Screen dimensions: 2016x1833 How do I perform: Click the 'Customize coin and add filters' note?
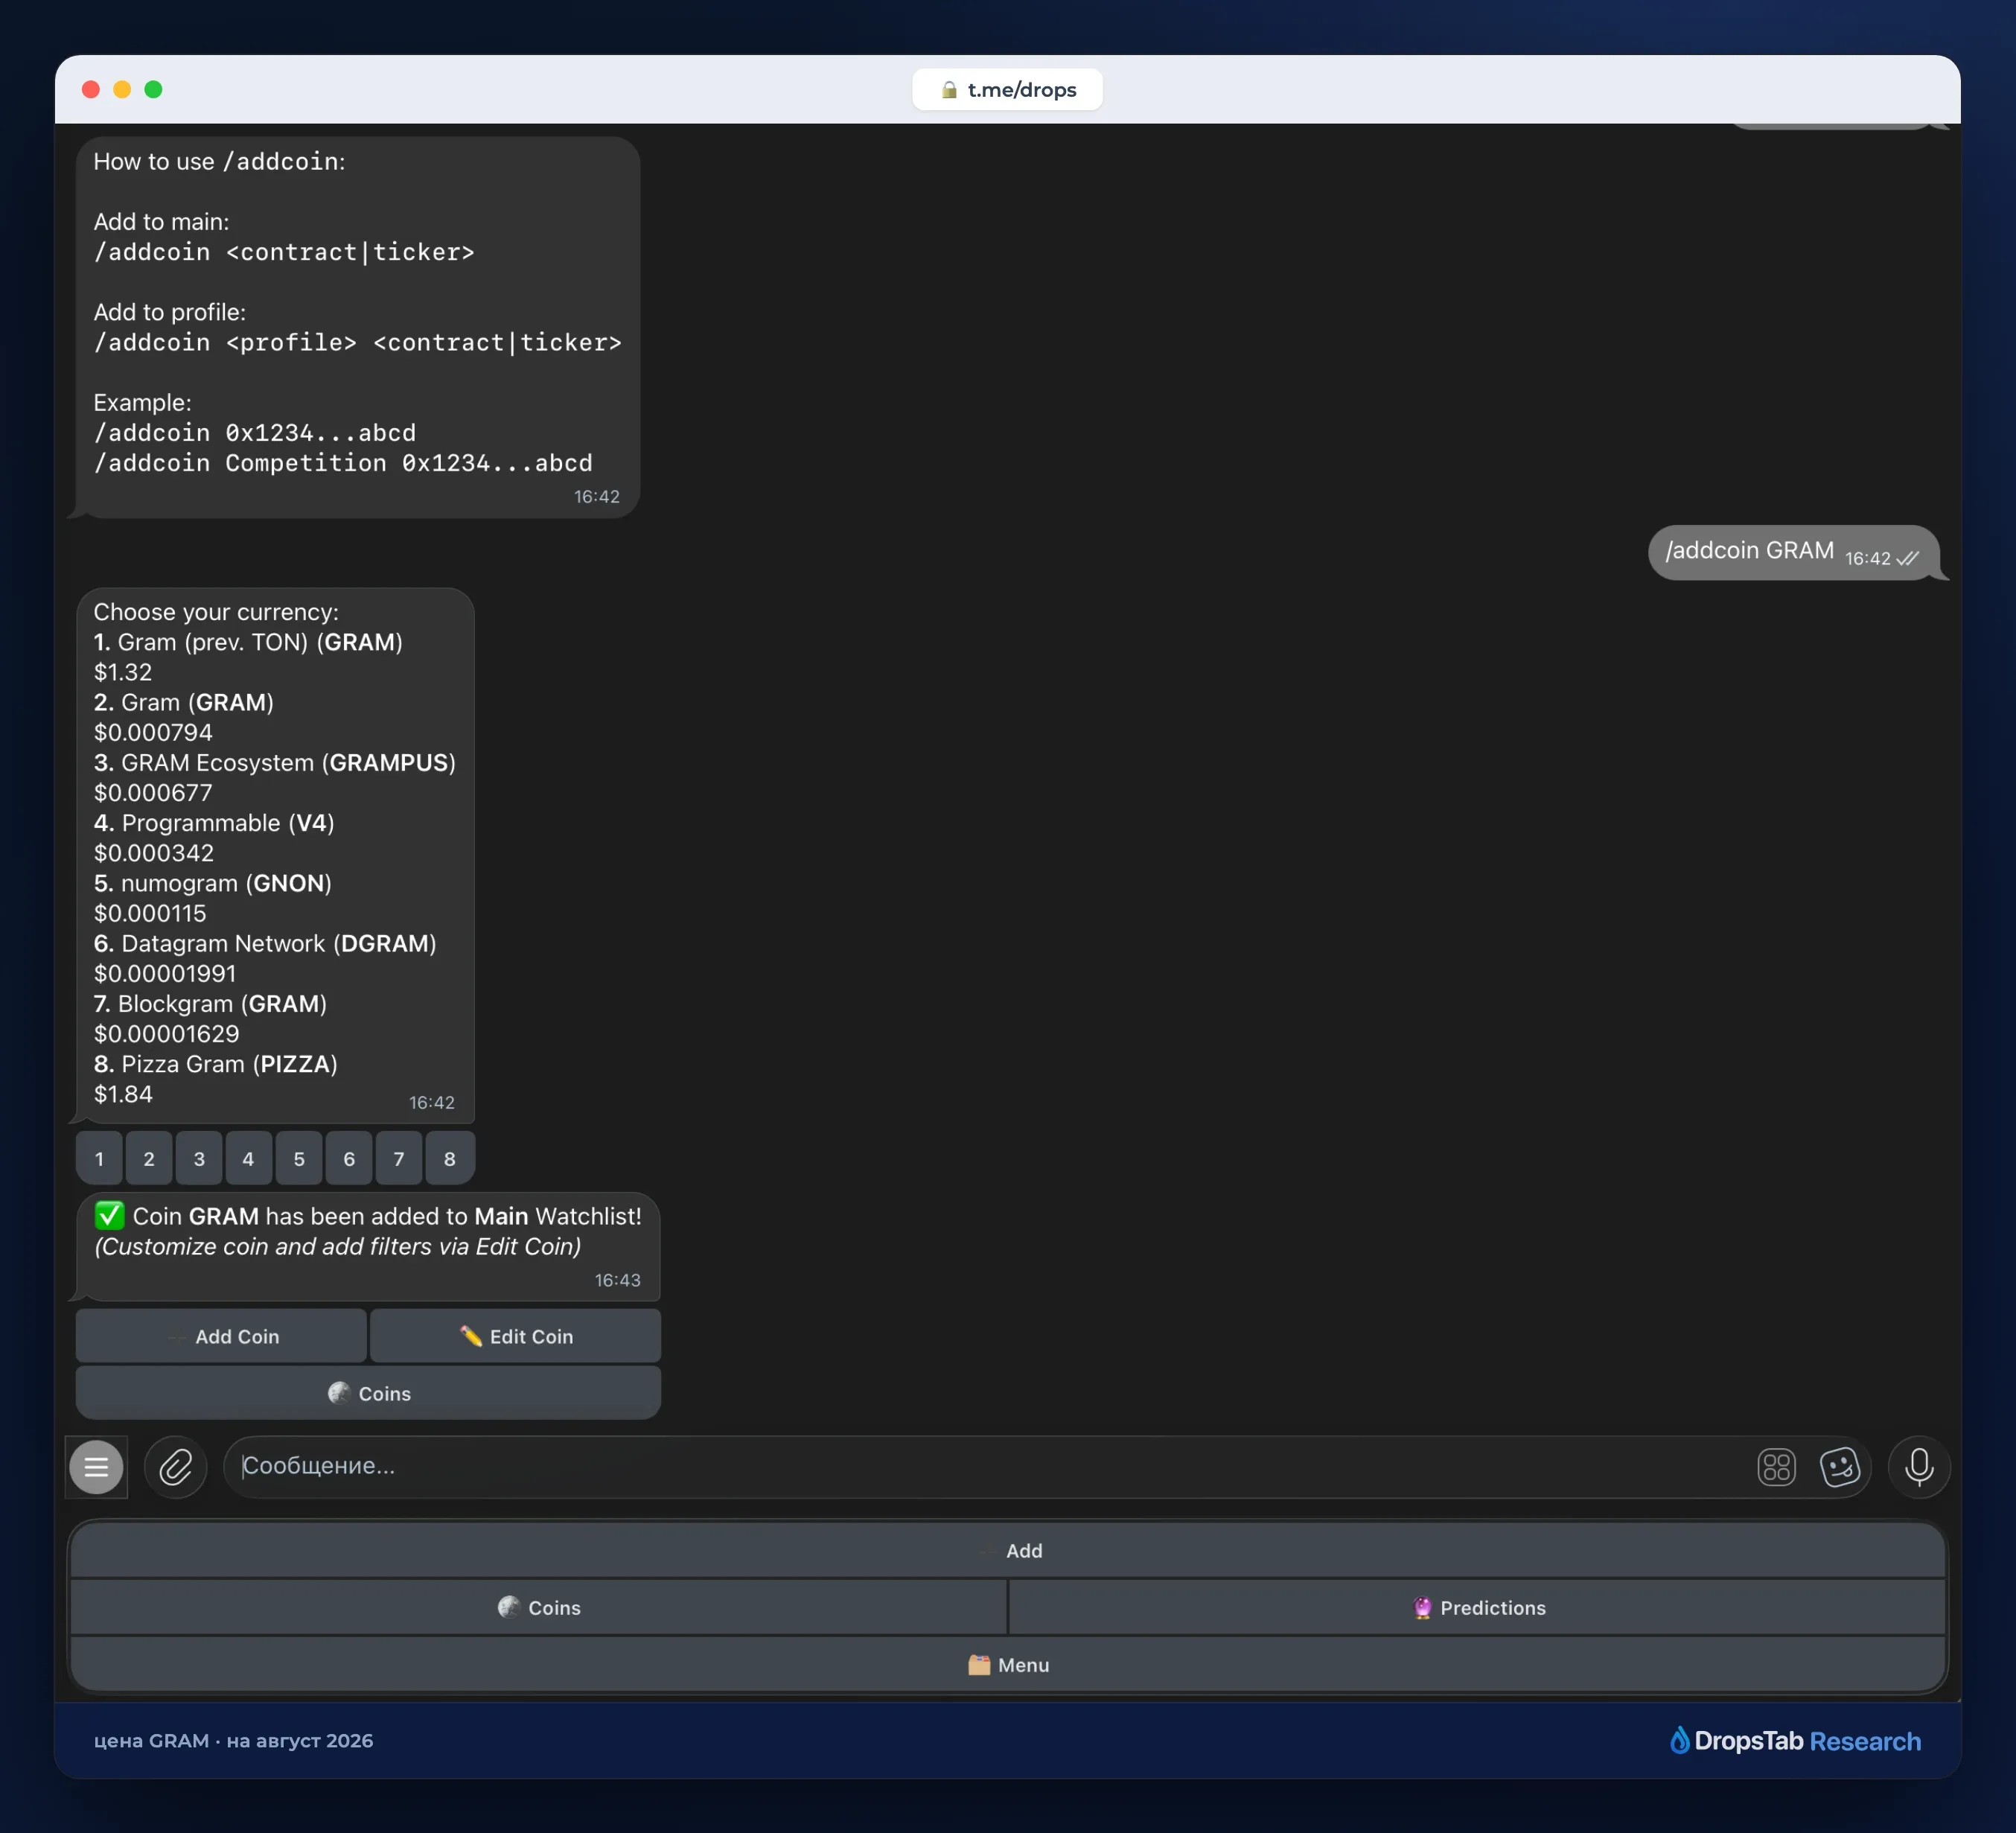[x=338, y=1246]
